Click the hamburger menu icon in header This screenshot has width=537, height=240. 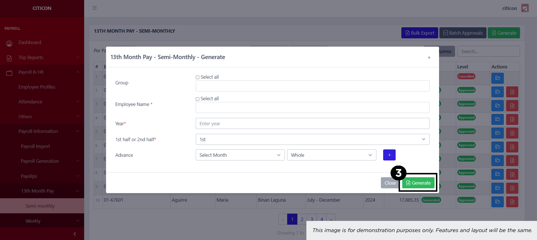click(95, 8)
